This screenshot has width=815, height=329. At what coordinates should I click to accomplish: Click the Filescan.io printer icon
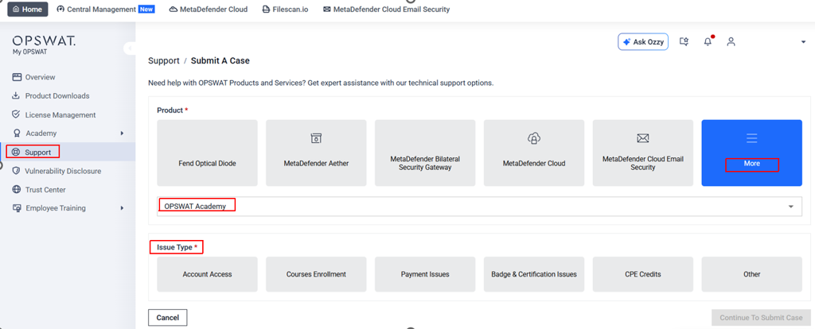pos(266,10)
